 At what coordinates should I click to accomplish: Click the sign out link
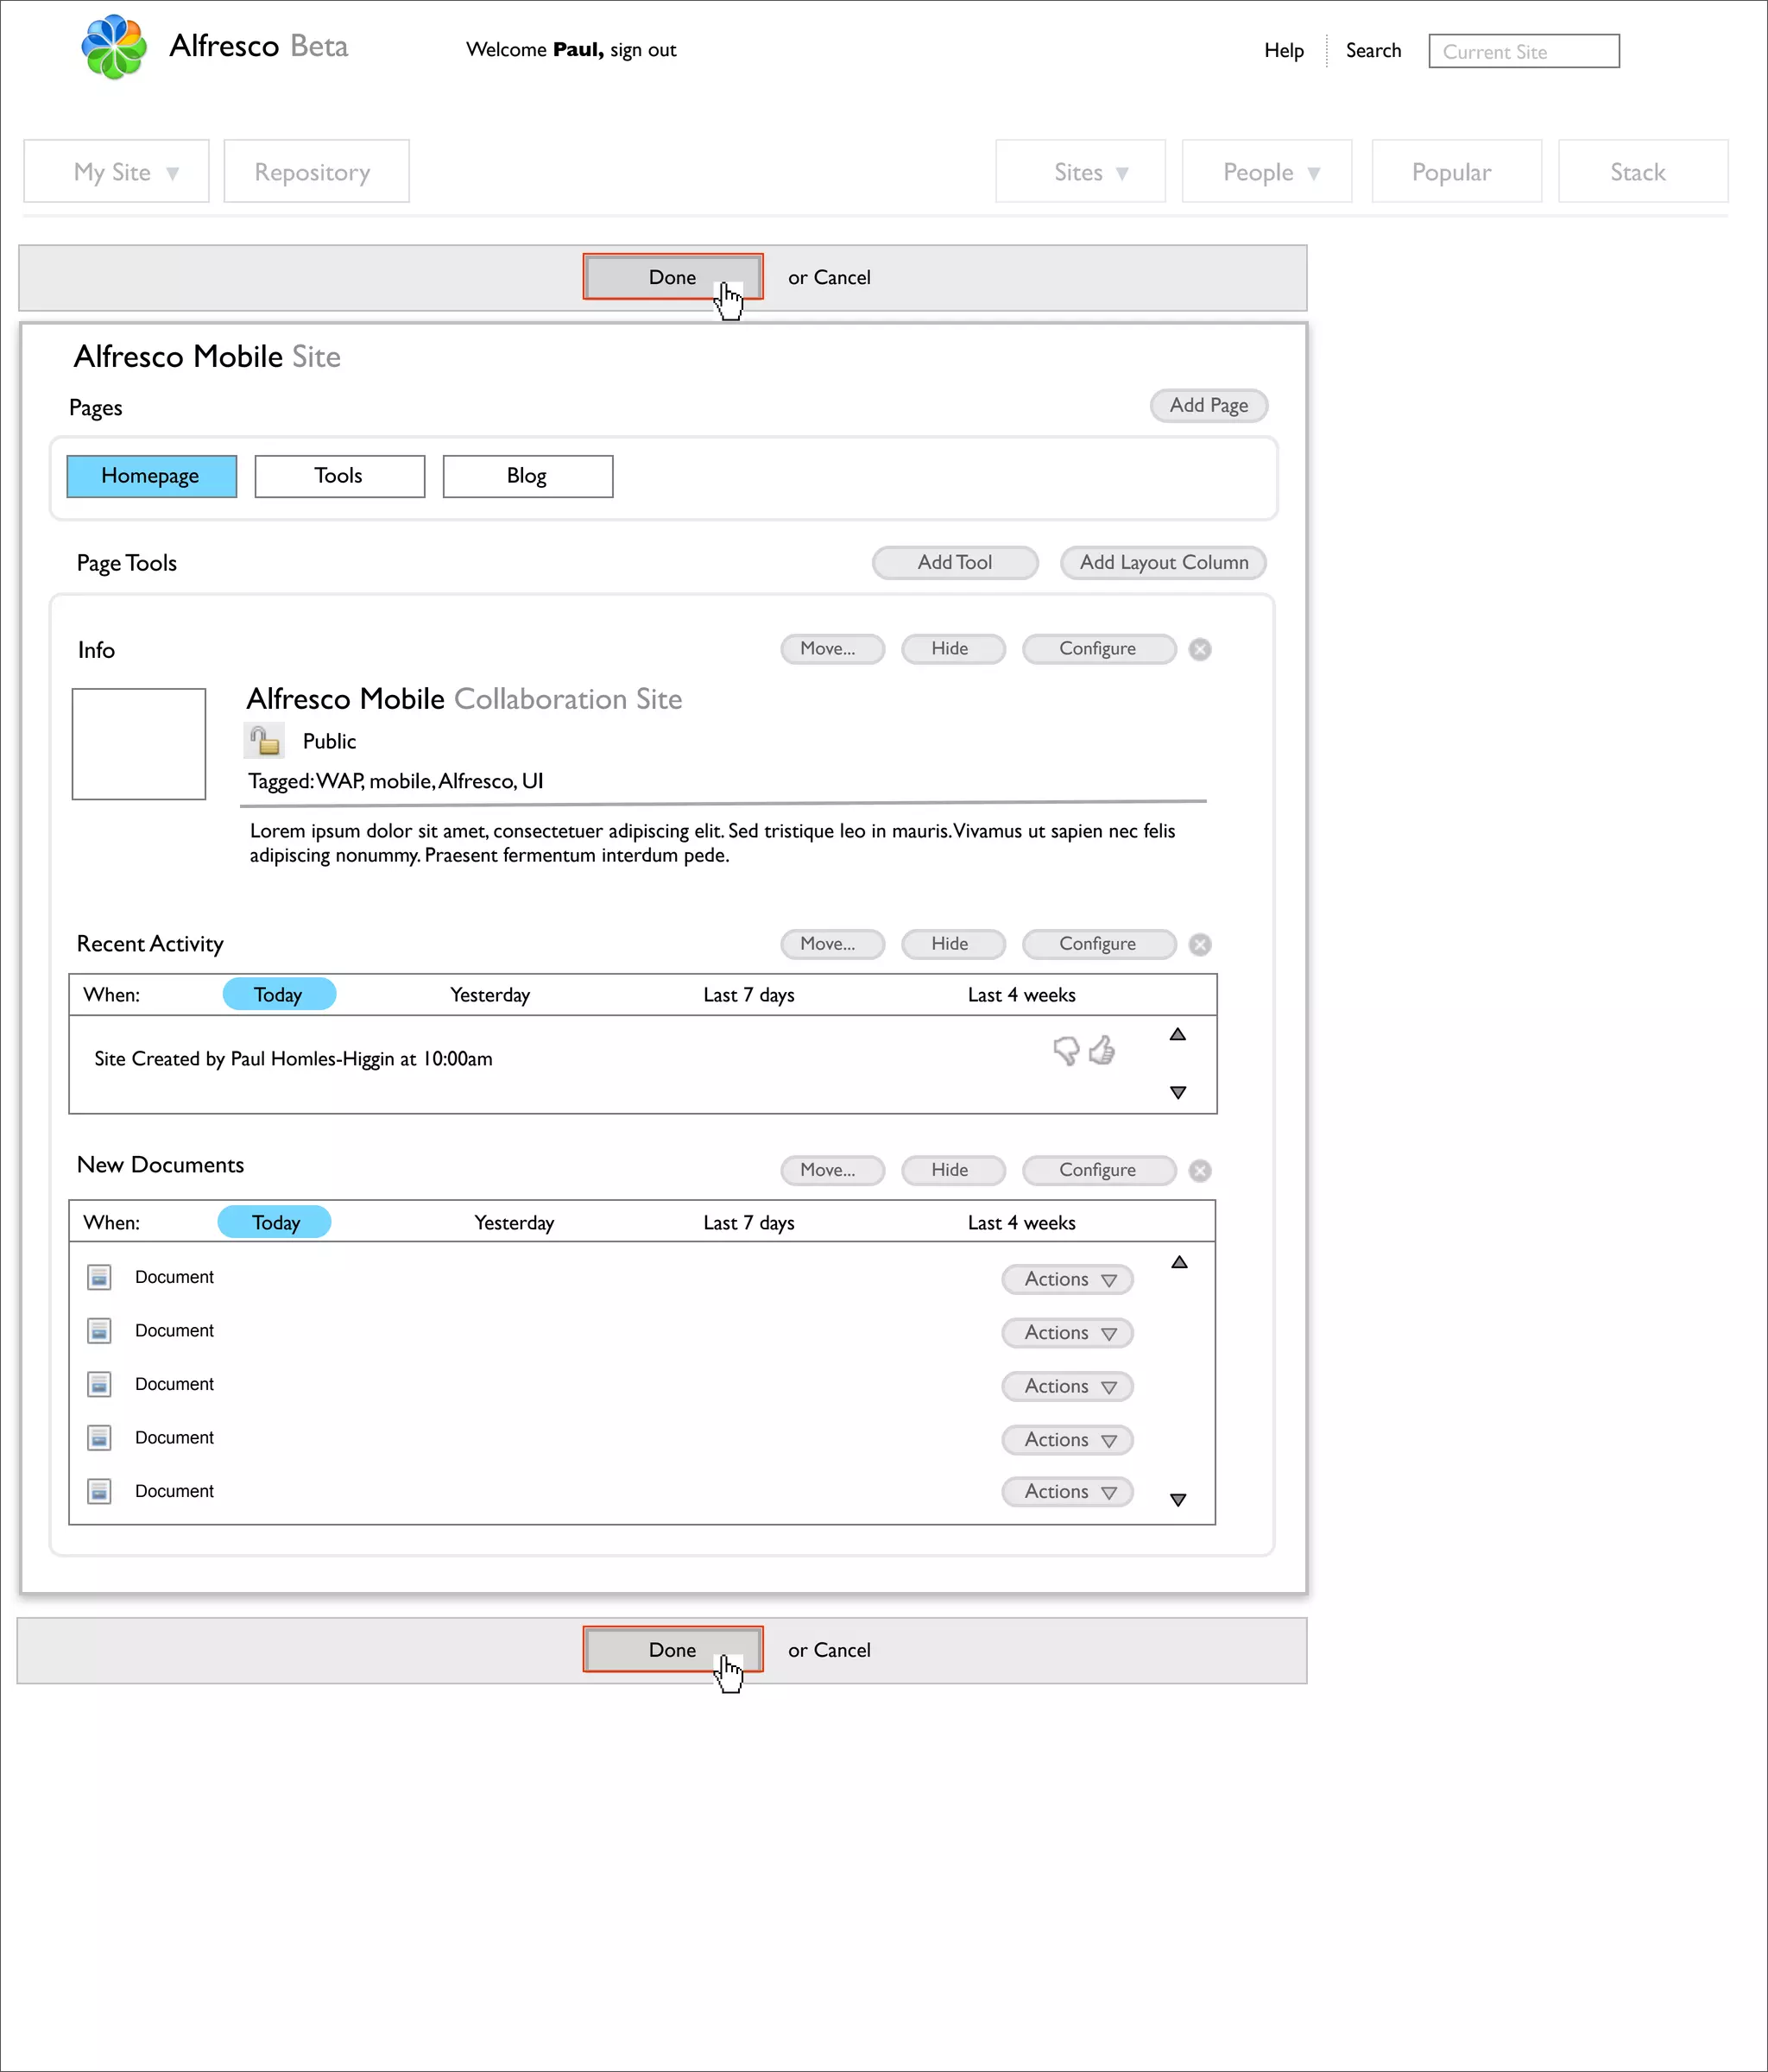pos(643,50)
